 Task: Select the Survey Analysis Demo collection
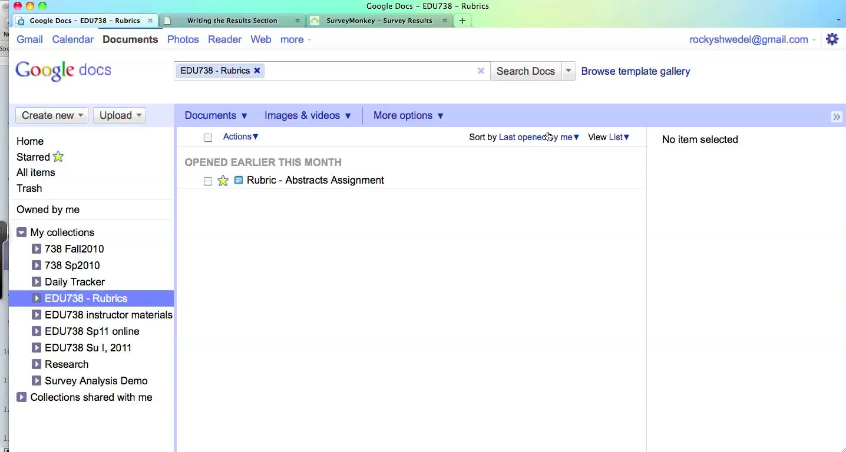point(96,381)
